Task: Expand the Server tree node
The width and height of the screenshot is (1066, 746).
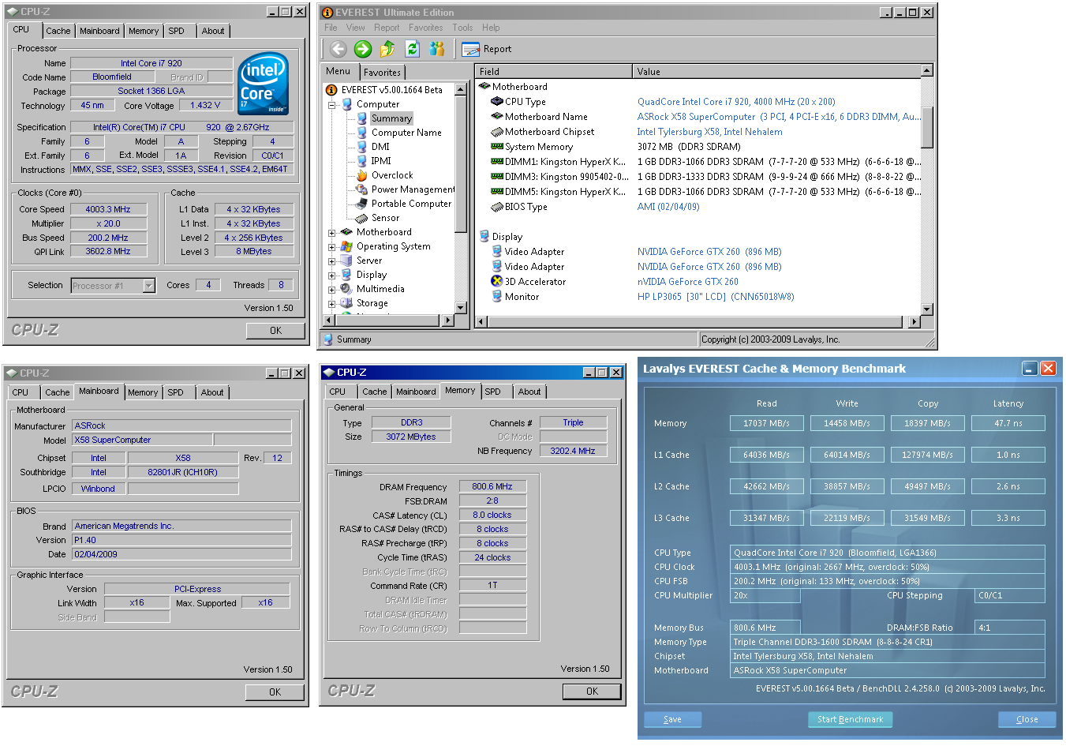Action: coord(332,261)
